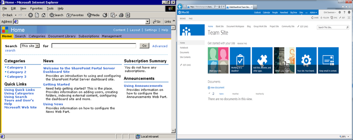The height and width of the screenshot is (140, 353).
Task: Click the Advanced search link
Action: click(160, 46)
